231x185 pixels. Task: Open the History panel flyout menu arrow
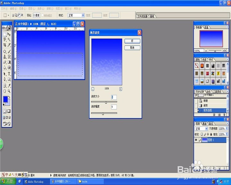click(x=227, y=91)
